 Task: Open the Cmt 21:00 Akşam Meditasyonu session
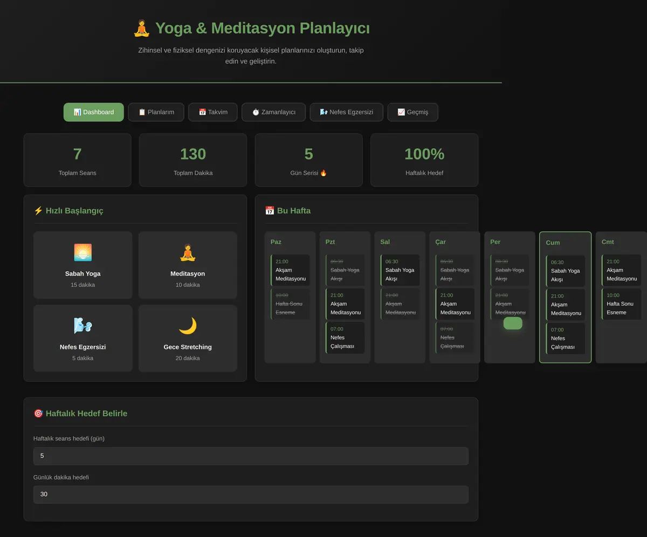point(622,270)
